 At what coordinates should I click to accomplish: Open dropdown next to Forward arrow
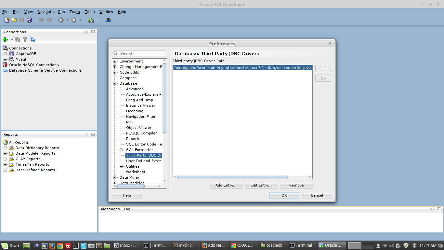tap(80, 20)
